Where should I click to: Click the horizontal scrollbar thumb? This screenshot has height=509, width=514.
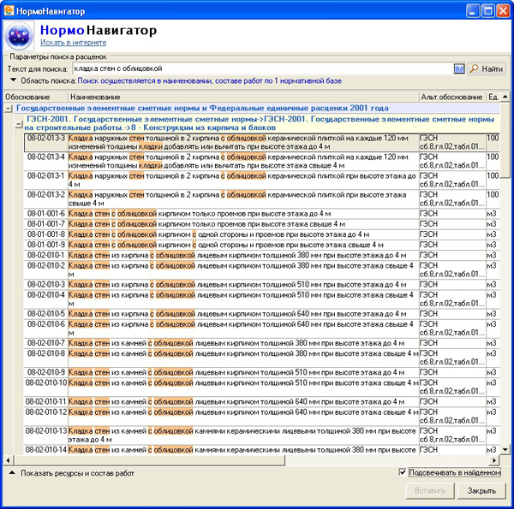[x=149, y=460]
